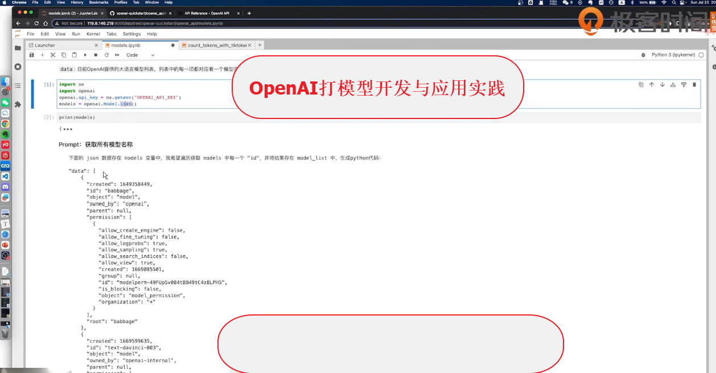Image resolution: width=716 pixels, height=373 pixels.
Task: Open JupyterLab Settings menu
Action: 131,34
